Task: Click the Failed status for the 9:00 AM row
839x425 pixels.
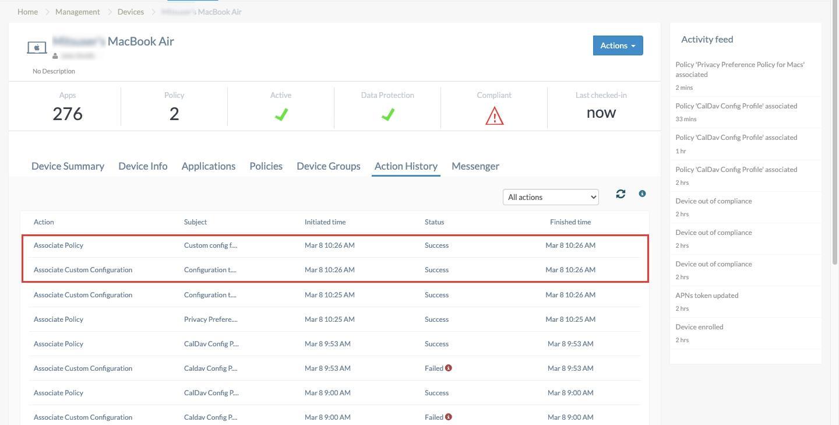Action: [x=434, y=417]
